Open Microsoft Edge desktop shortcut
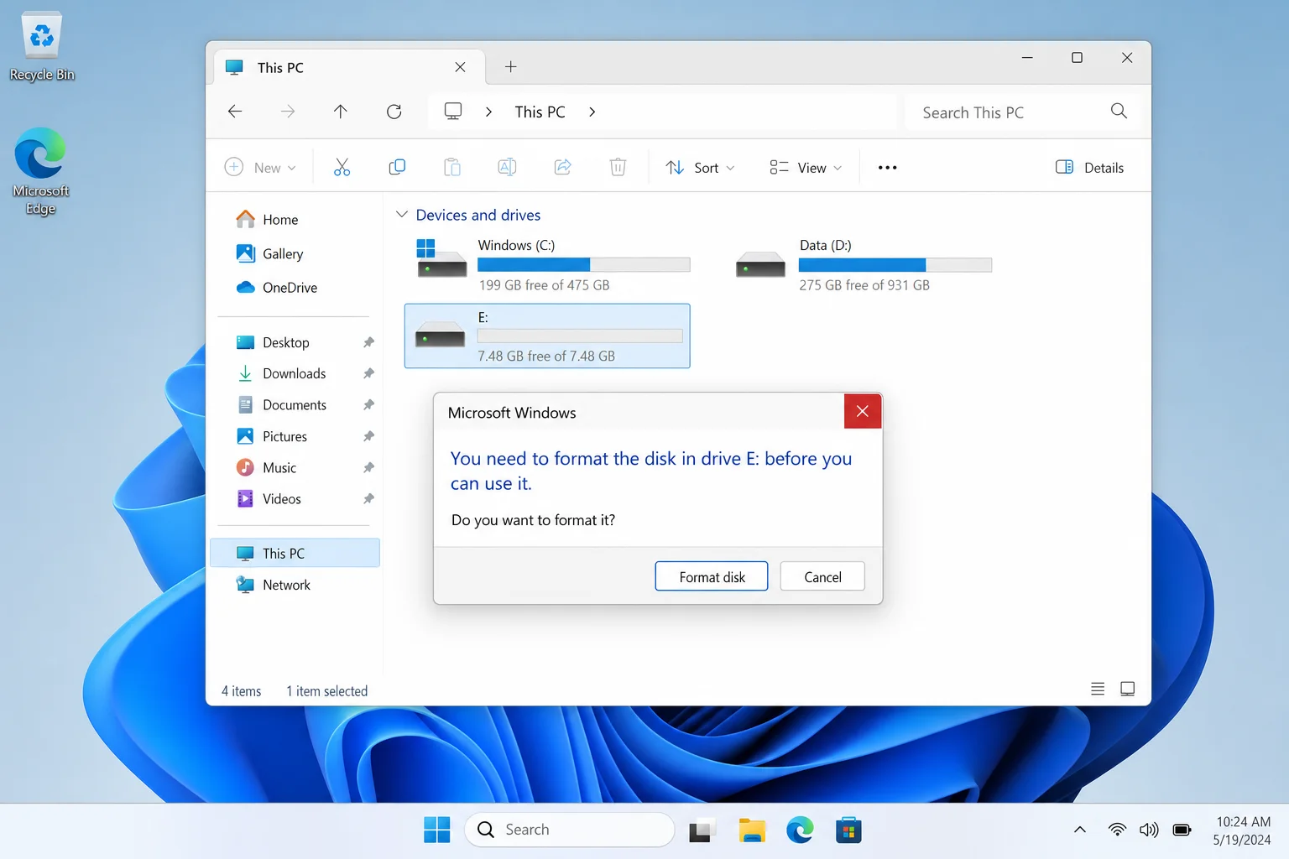The width and height of the screenshot is (1289, 859). click(40, 171)
